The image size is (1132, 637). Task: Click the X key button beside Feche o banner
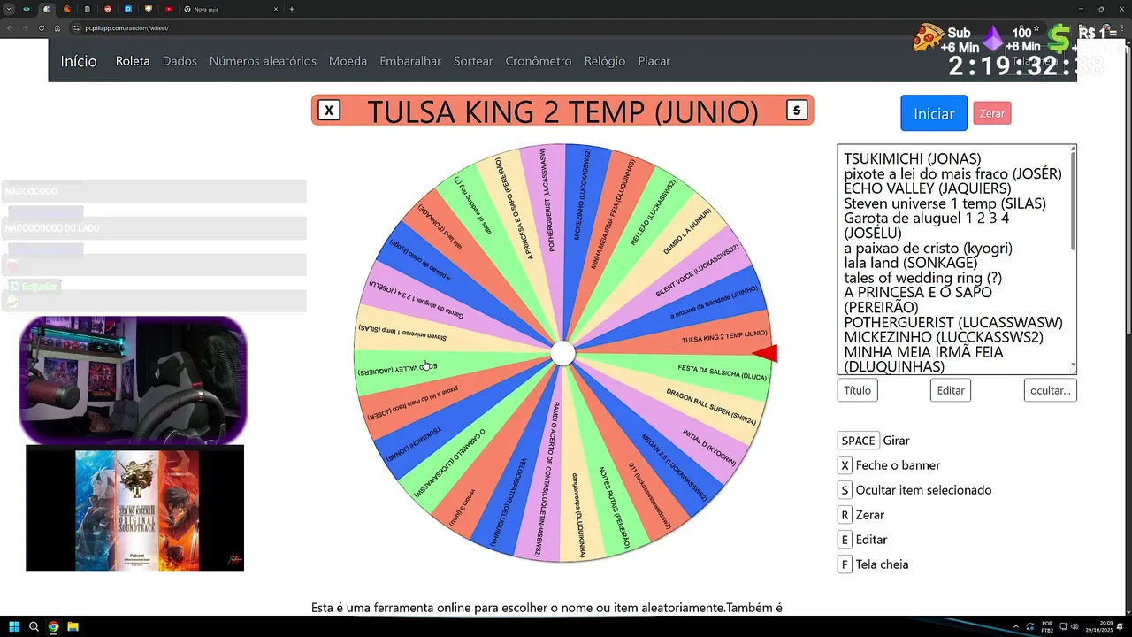pos(845,465)
